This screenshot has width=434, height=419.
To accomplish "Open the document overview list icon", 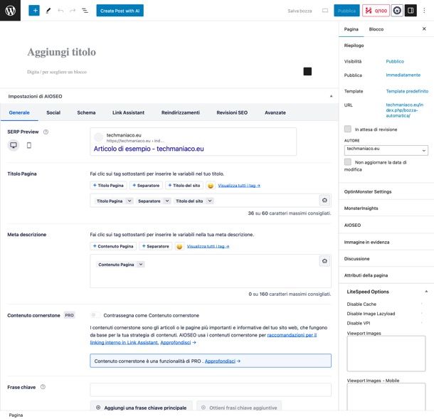I will [85, 11].
